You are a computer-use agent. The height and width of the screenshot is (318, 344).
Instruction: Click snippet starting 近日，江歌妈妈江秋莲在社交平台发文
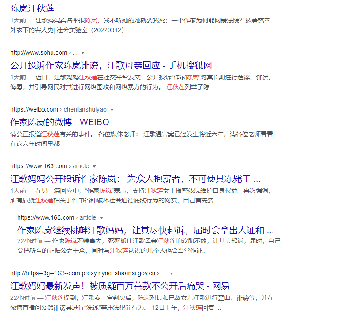[x=141, y=82]
